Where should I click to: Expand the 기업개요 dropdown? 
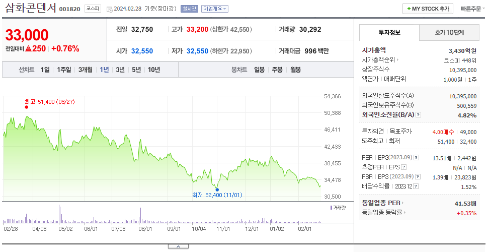tap(215, 9)
